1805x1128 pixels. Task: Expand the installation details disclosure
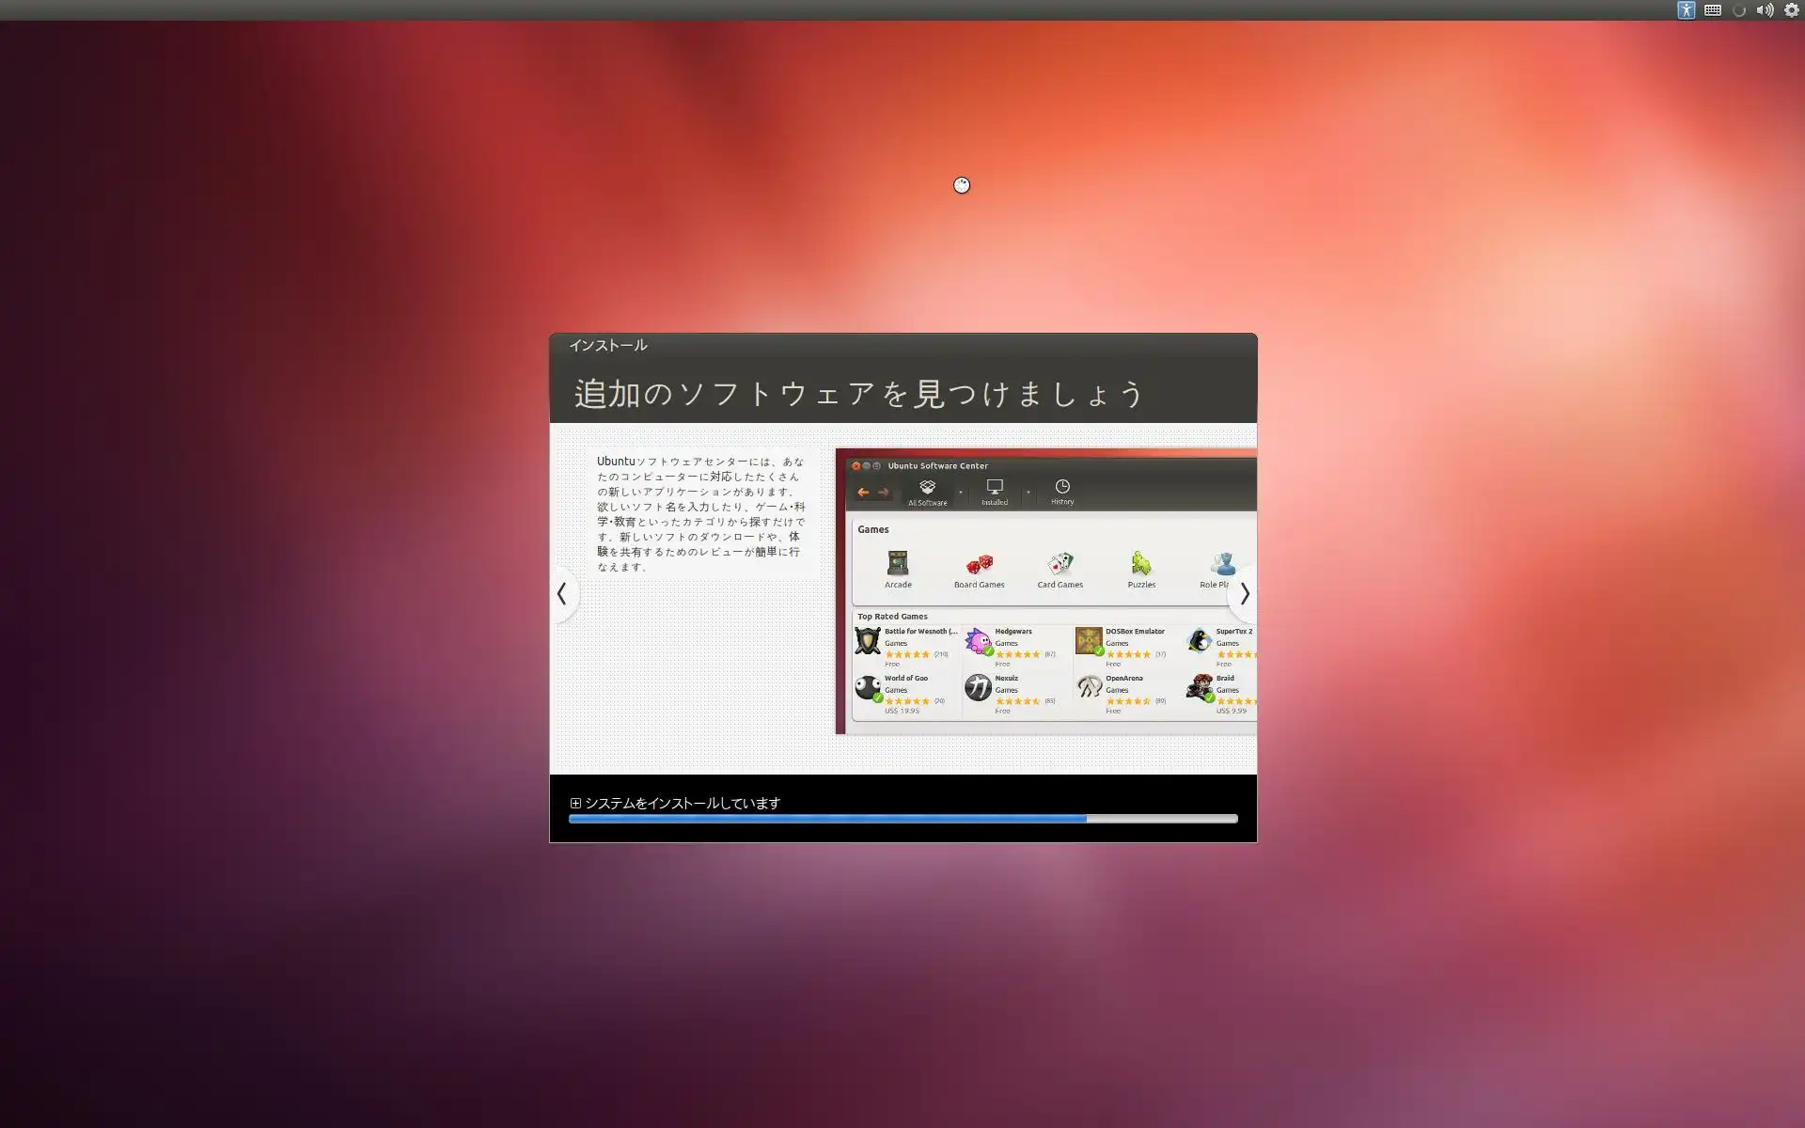pos(575,803)
